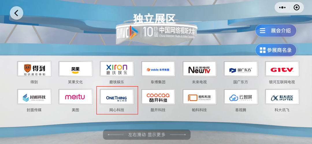This screenshot has width=312, height=144.
Task: Open the 展会介绍 menu button
Action: [276, 31]
